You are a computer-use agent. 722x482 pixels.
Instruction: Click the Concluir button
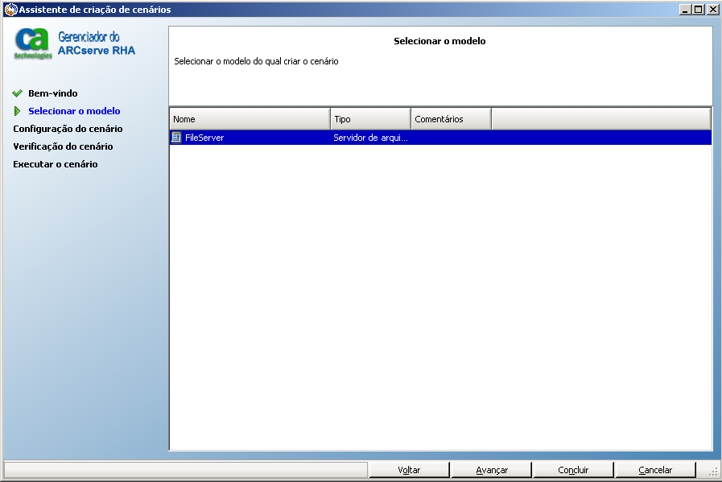pyautogui.click(x=573, y=470)
